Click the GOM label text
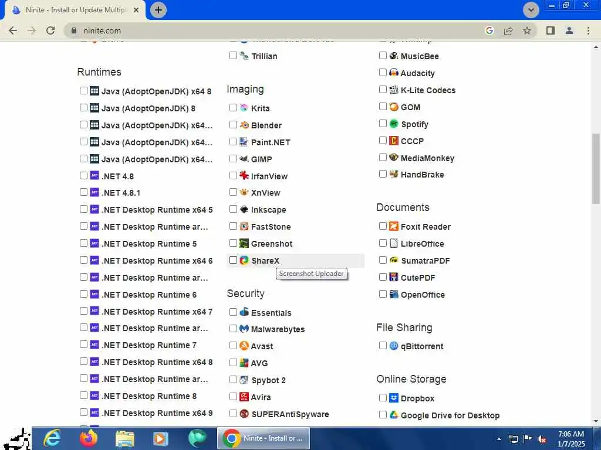The image size is (601, 450). click(x=410, y=107)
